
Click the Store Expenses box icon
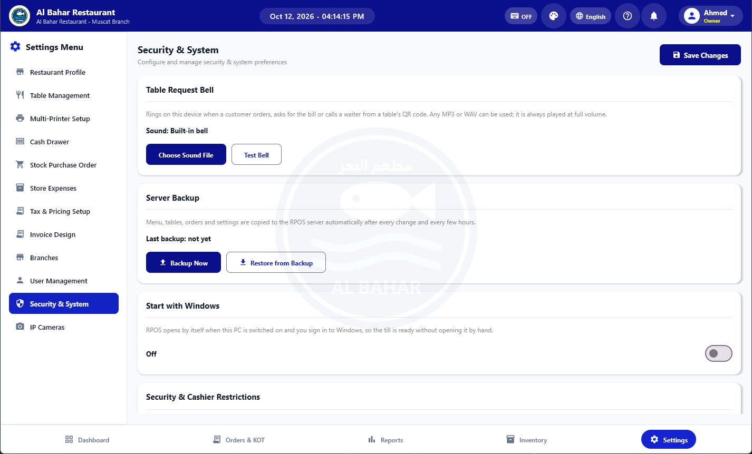[x=20, y=188]
